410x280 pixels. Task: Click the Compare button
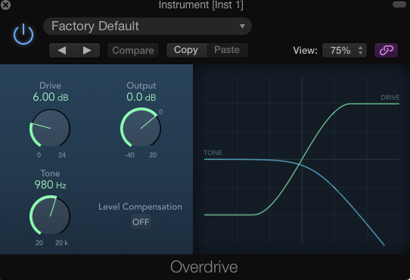(x=133, y=50)
